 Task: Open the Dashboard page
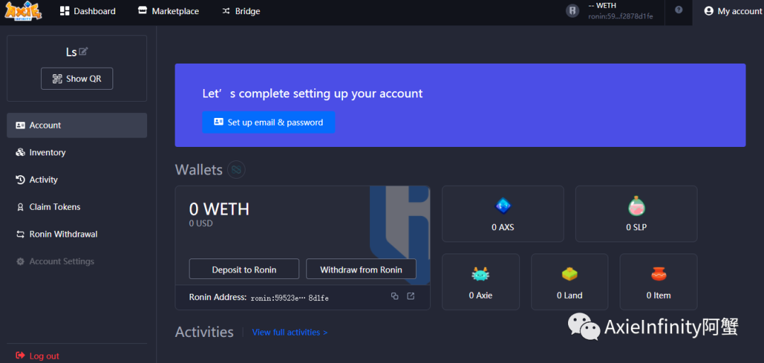click(88, 11)
